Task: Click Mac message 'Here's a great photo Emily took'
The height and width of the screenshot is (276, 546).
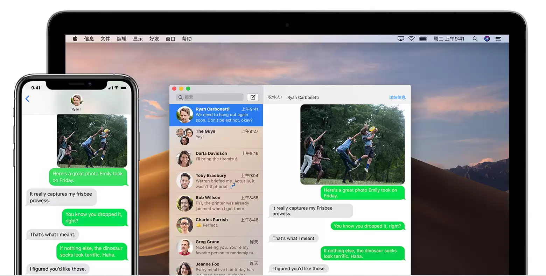Action: (362, 193)
